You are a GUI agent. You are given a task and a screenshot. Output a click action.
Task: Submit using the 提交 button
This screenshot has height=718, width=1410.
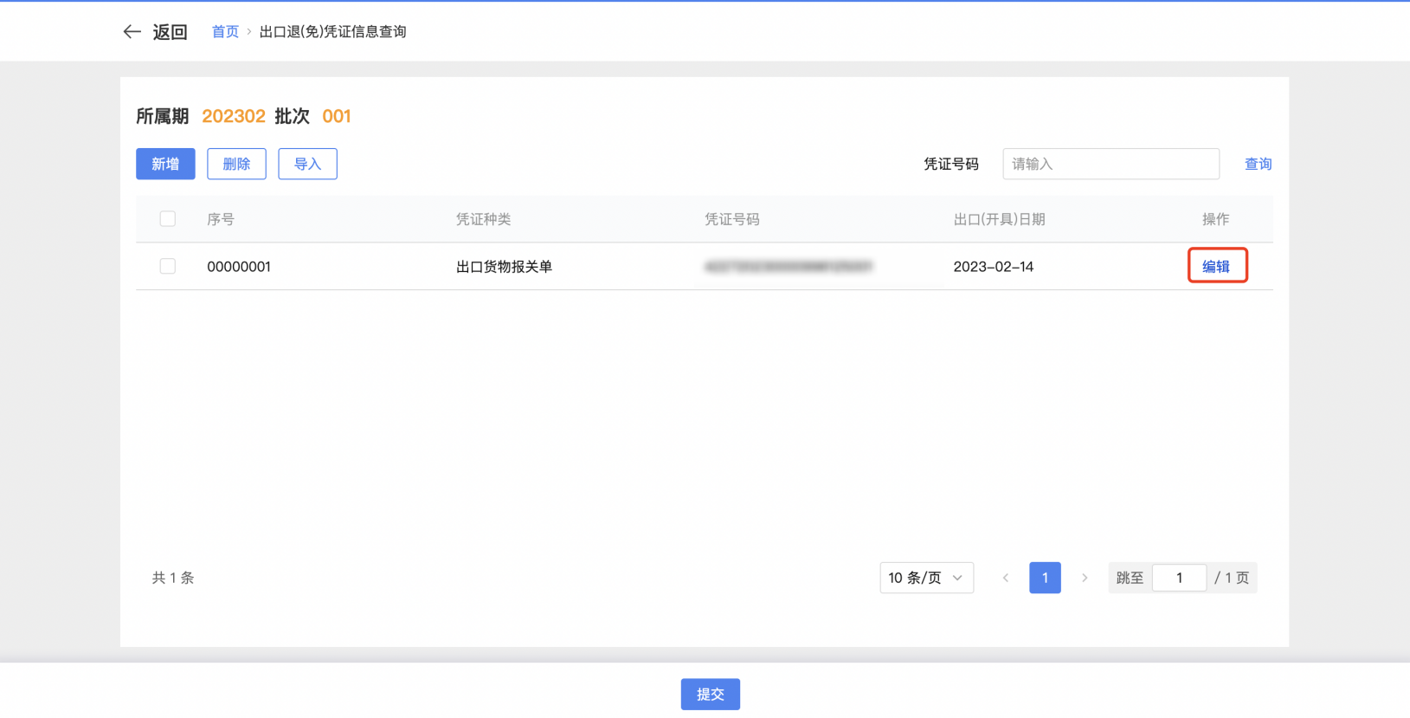(x=710, y=694)
